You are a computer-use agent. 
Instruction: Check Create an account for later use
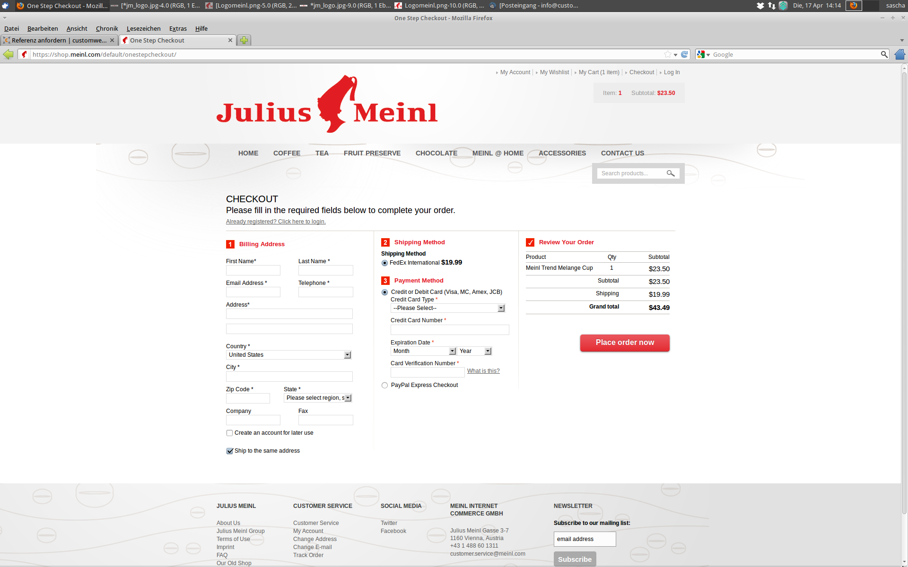tap(229, 433)
